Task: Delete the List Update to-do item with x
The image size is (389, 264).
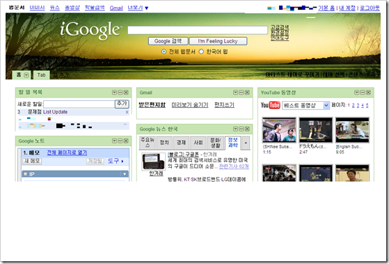Action: 127,112
